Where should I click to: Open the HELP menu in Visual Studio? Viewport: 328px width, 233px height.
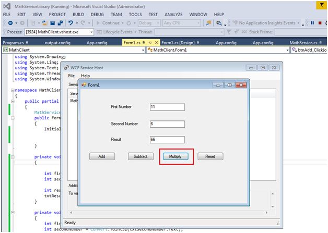pos(219,15)
